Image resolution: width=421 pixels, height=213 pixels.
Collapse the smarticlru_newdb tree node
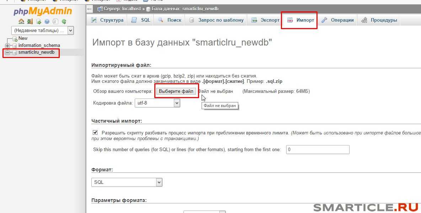pyautogui.click(x=7, y=53)
